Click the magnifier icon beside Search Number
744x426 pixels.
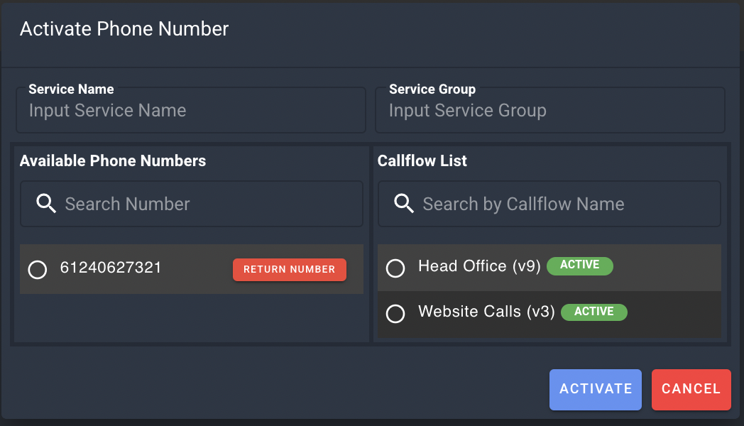46,204
